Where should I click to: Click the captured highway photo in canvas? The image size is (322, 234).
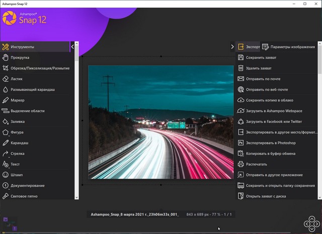(160, 122)
